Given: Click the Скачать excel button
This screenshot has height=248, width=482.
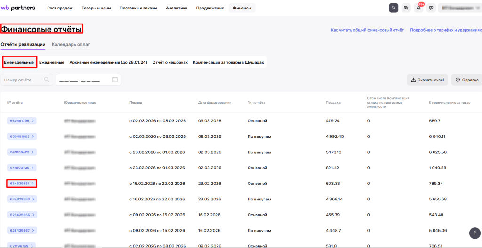Looking at the screenshot, I should click(427, 80).
